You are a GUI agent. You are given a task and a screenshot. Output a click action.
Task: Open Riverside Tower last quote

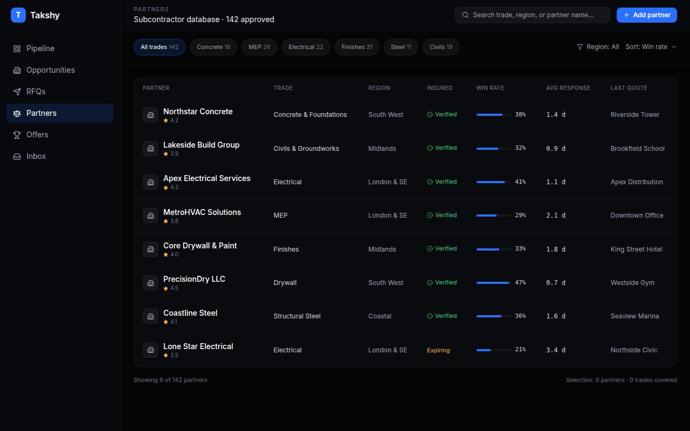tap(635, 115)
